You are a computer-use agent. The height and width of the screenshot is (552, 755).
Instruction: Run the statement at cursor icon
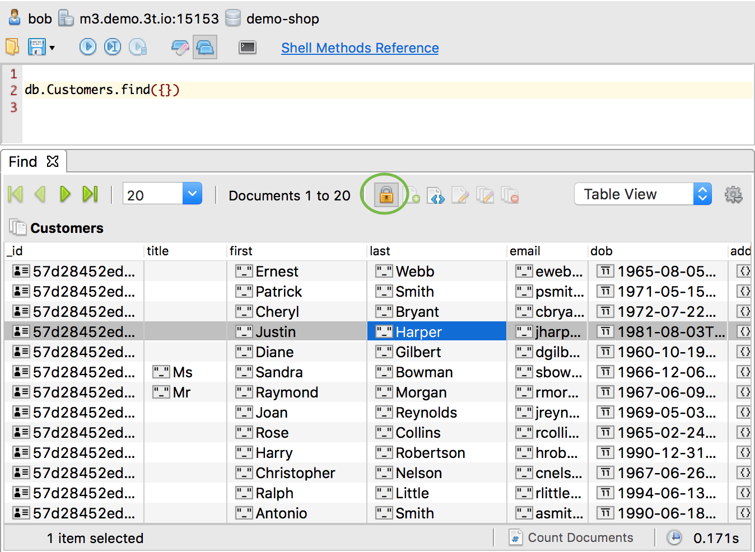[113, 46]
